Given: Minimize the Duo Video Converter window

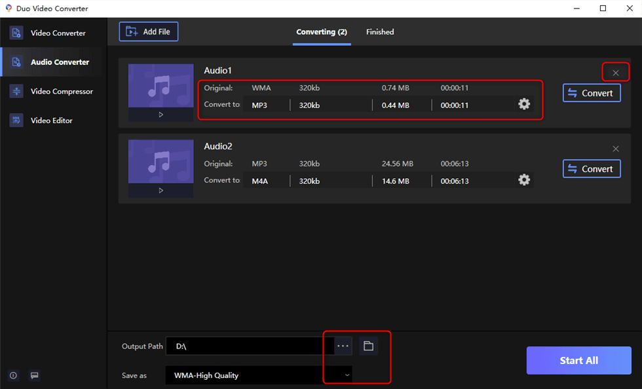Looking at the screenshot, I should pos(576,9).
